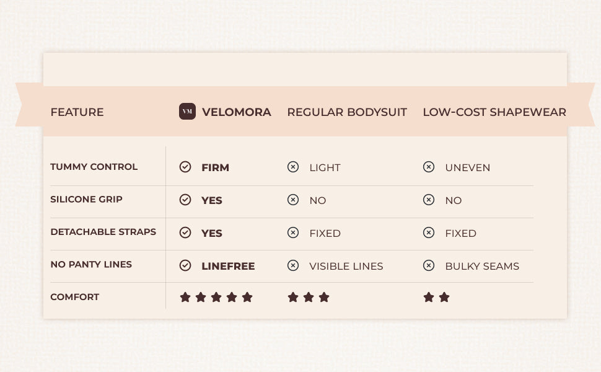Click the Detachable Straps YES checkmark for Velomora
The image size is (601, 372).
pyautogui.click(x=185, y=232)
